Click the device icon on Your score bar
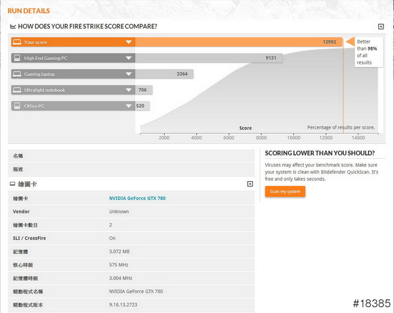Viewport: 394px width, 313px height. click(16, 42)
